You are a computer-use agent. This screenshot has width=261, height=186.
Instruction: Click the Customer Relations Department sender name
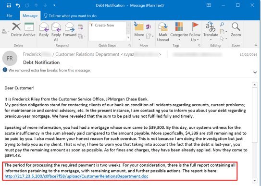point(87,54)
